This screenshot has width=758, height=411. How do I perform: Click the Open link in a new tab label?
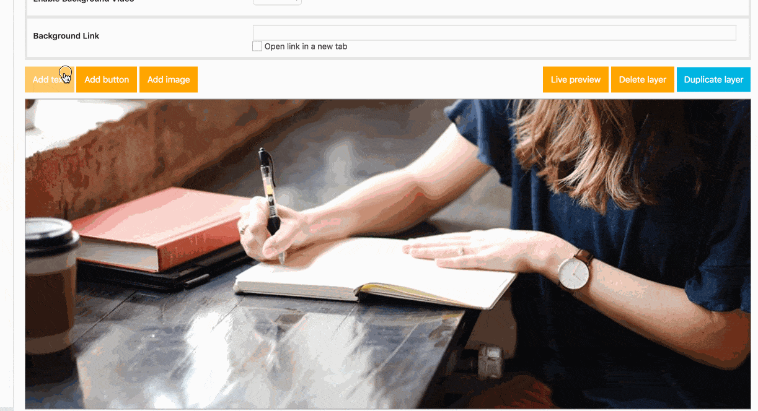point(306,46)
